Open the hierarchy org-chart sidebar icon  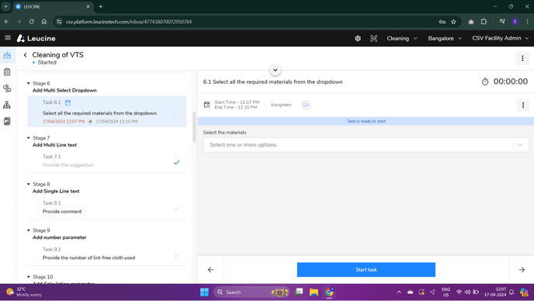point(7,105)
